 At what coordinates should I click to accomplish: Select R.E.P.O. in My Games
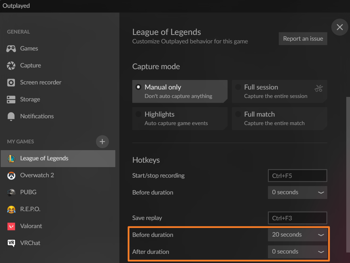pyautogui.click(x=58, y=209)
